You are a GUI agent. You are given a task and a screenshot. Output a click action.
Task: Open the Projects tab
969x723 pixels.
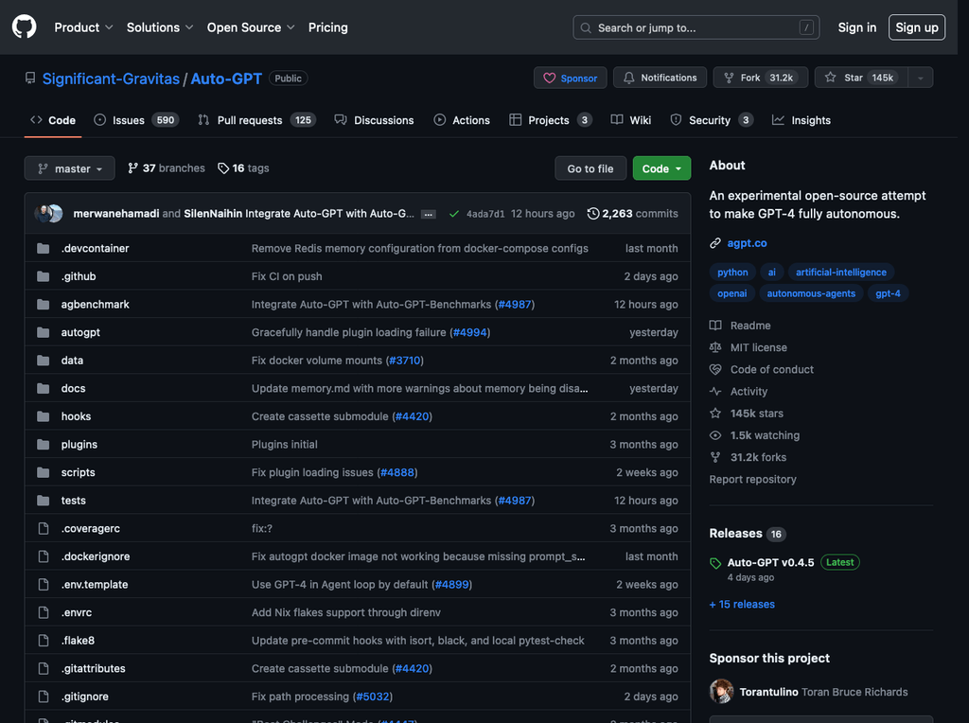(x=551, y=120)
